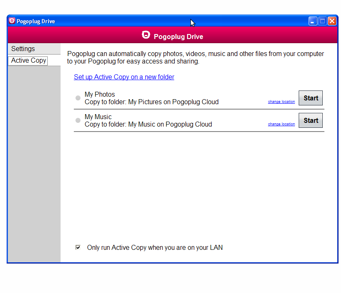Toggle the My Photos status indicator
This screenshot has height=293, width=341.
78,98
